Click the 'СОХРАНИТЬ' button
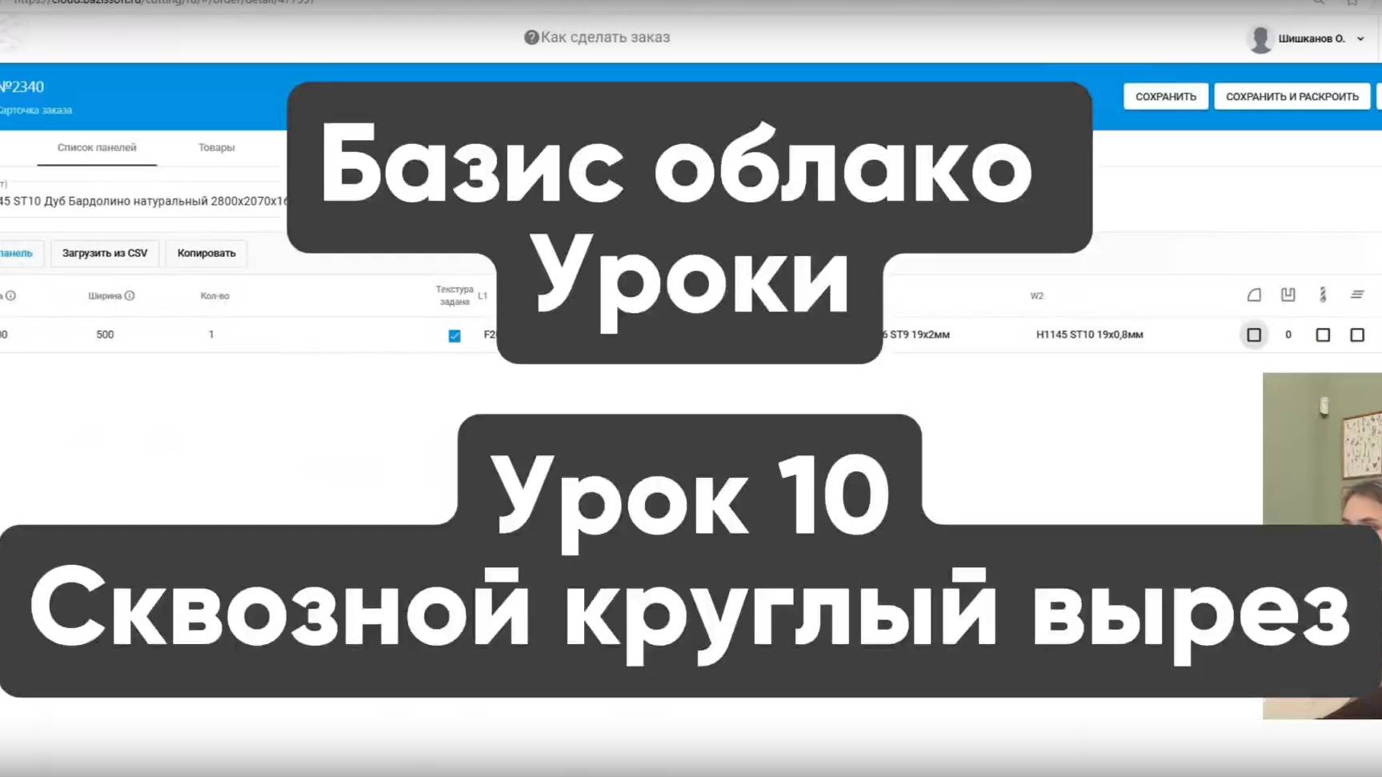The width and height of the screenshot is (1382, 777). 1165,95
